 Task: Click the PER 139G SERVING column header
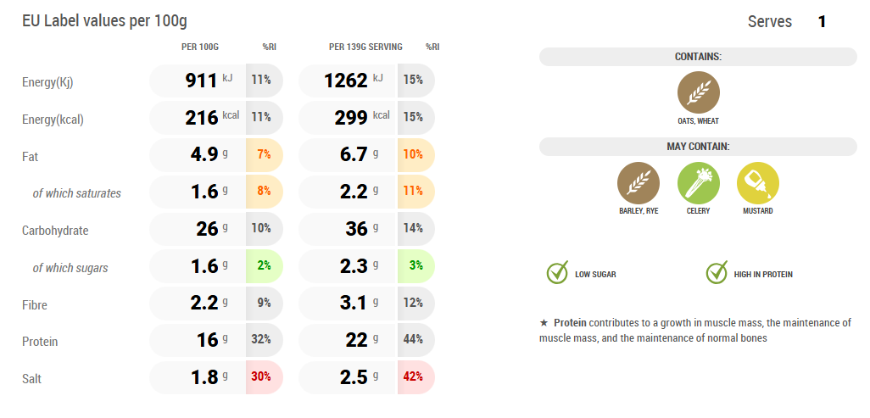tap(365, 47)
